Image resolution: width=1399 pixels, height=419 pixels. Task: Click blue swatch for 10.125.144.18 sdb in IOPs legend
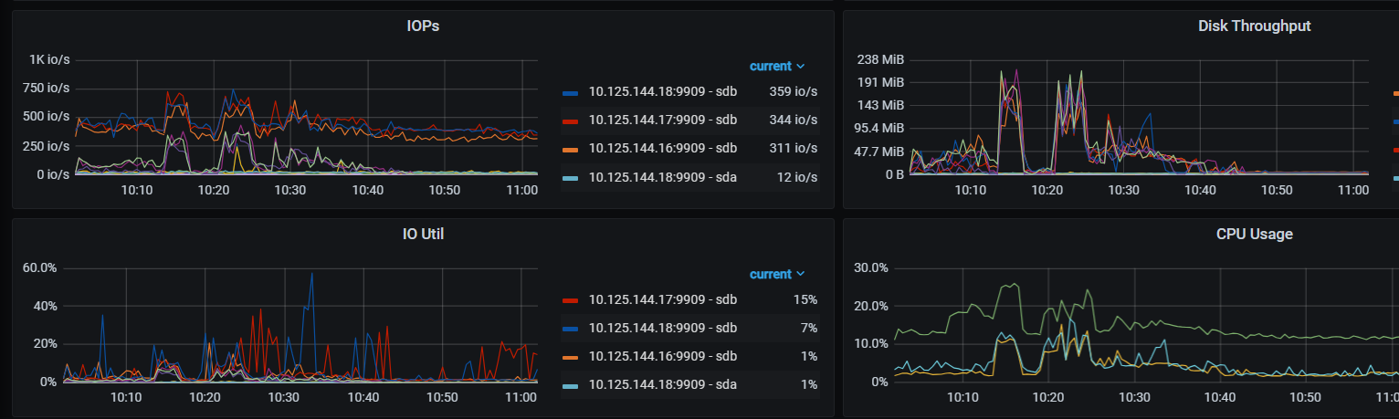click(x=571, y=93)
